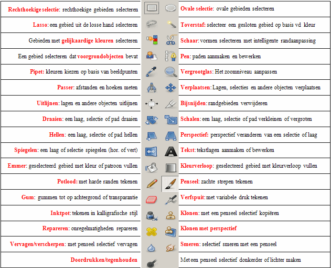Click the Heal (Repareren) bandage icon
The image size is (331, 268).
[151, 230]
